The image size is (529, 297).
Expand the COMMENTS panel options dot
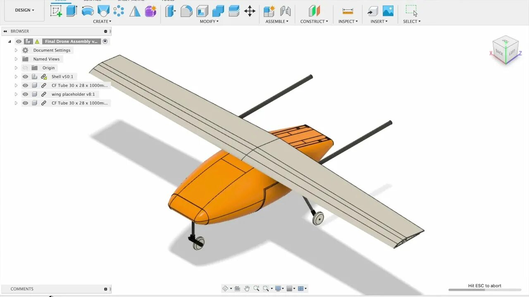pos(106,289)
